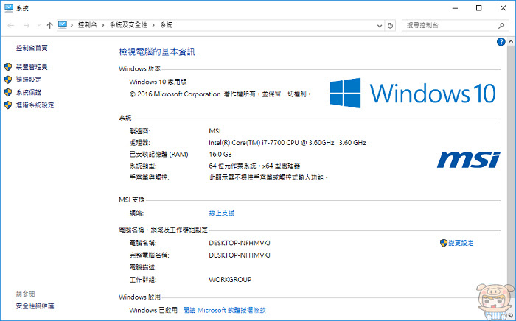Click shield icon beside 系統保護

(8, 92)
